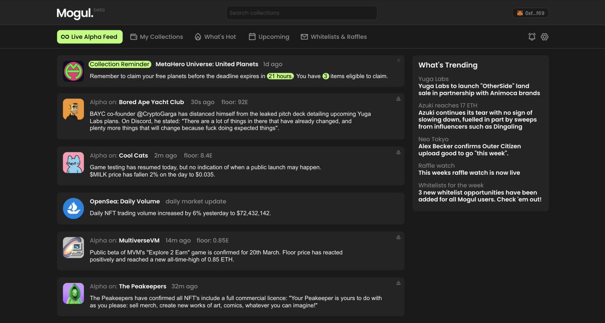
Task: Click the save icon on The Peakeepers card
Action: [398, 283]
